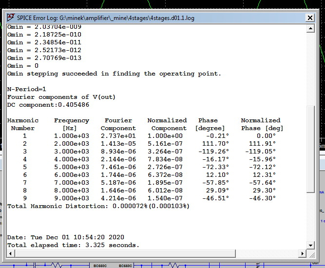Click the horizontal scrollbar left arrow
This screenshot has width=325, height=268.
pos(11,253)
